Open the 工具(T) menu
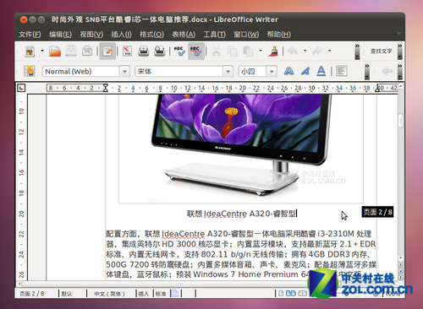423x309 pixels. pos(215,35)
